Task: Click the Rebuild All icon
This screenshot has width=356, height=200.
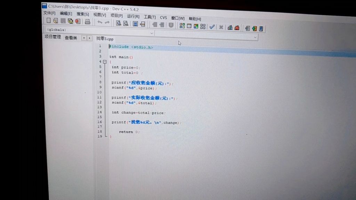Action: click(x=203, y=26)
